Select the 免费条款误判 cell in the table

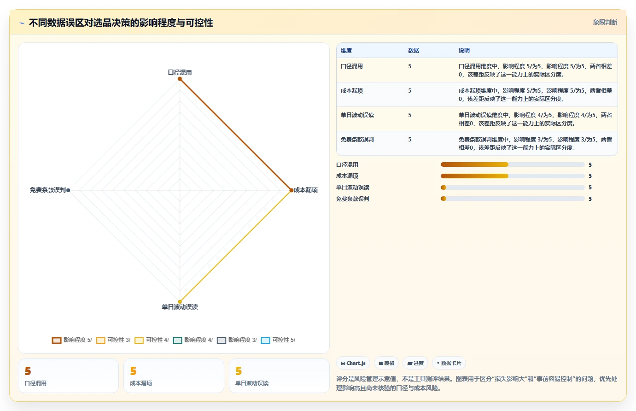(x=357, y=140)
